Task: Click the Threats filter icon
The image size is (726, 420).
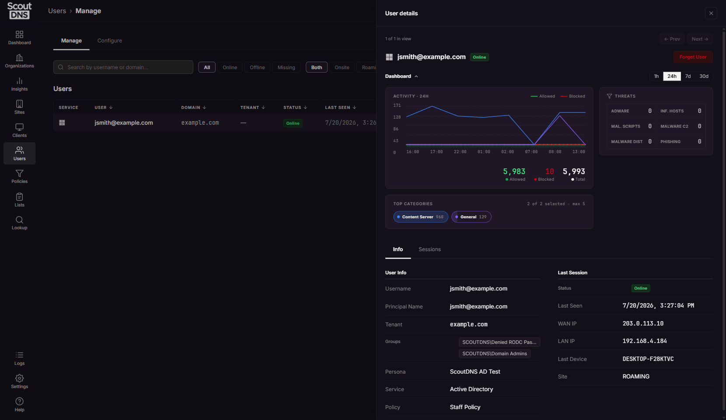Action: pyautogui.click(x=609, y=96)
